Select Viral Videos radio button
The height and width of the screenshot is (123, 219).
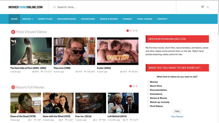(x=148, y=106)
